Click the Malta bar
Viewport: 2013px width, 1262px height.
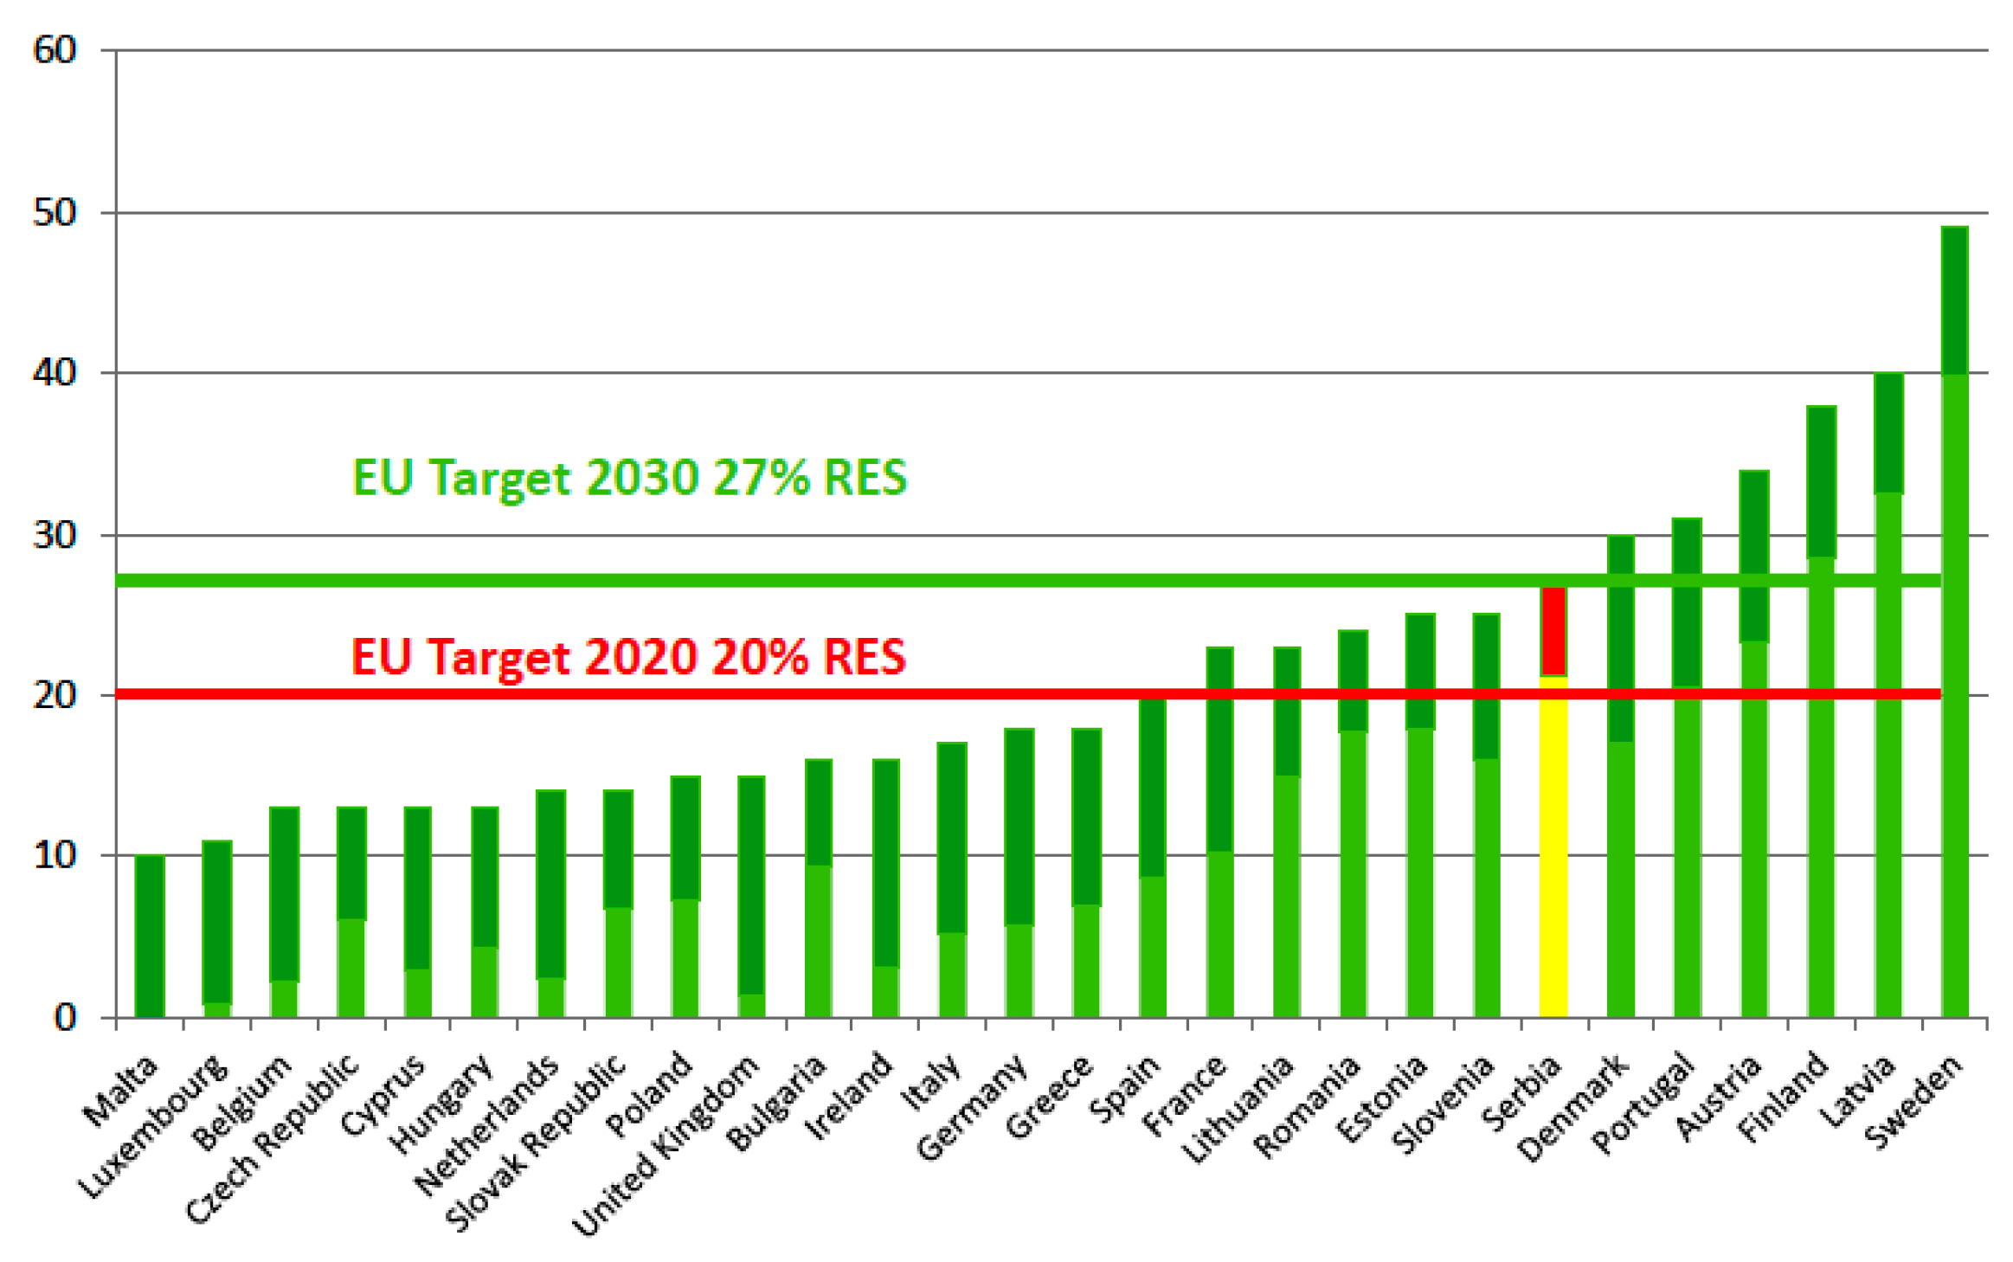(x=150, y=935)
